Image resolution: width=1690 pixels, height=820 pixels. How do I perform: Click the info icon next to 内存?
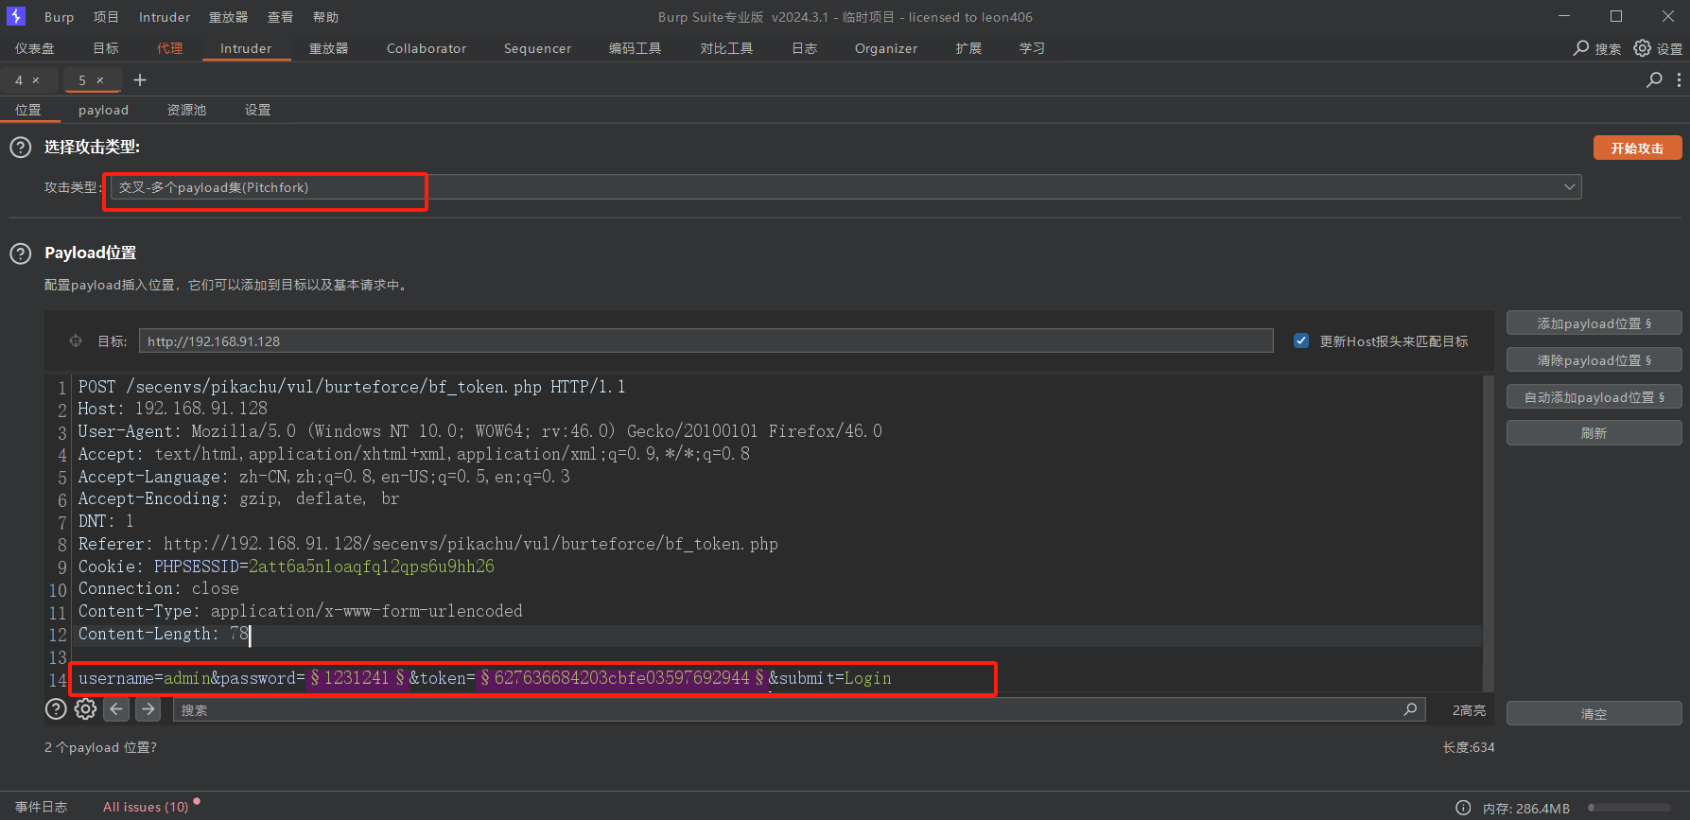(x=1463, y=808)
